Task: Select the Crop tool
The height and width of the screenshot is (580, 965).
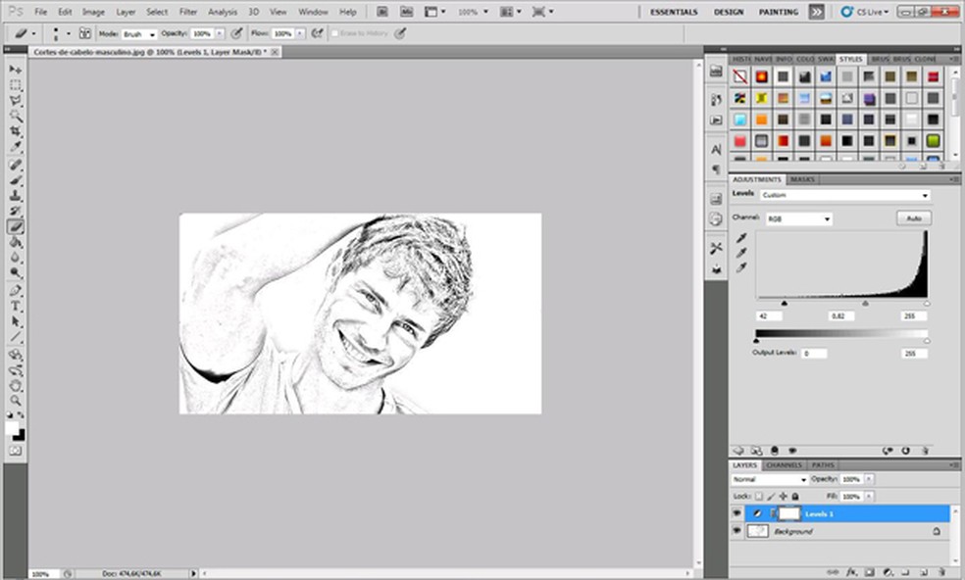Action: [16, 130]
